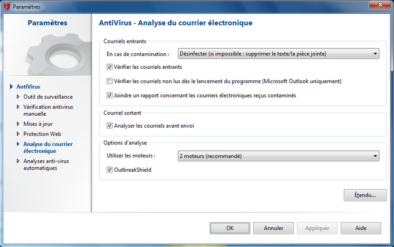Image resolution: width=394 pixels, height=247 pixels.
Task: Toggle the OutbreakShield checkbox
Action: click(110, 169)
